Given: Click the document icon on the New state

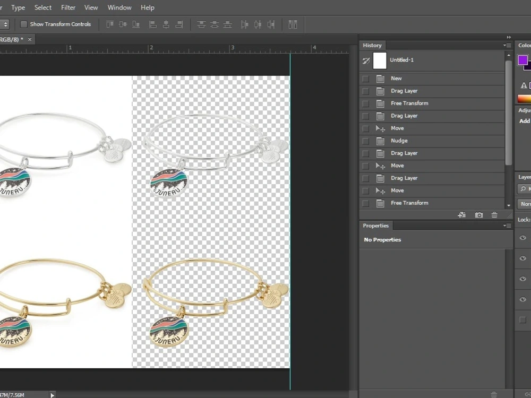Looking at the screenshot, I should (x=380, y=79).
